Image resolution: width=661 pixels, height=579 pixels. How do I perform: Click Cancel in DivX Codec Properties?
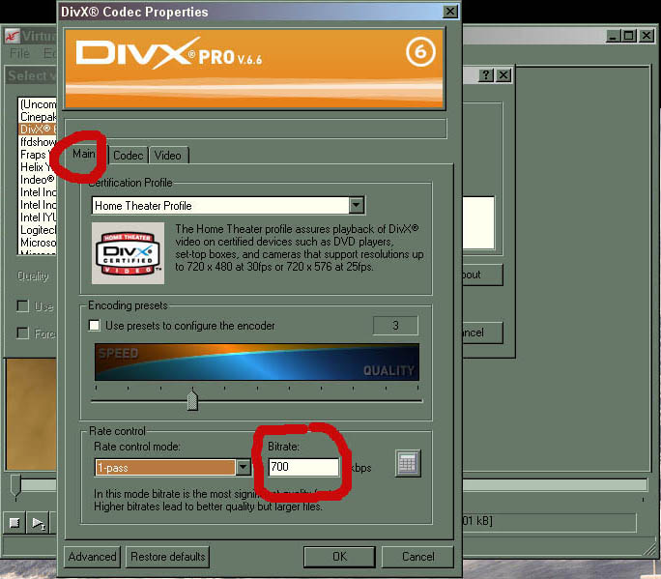[417, 557]
